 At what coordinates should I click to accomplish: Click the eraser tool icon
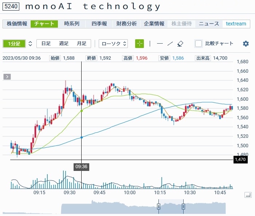[x=180, y=44]
